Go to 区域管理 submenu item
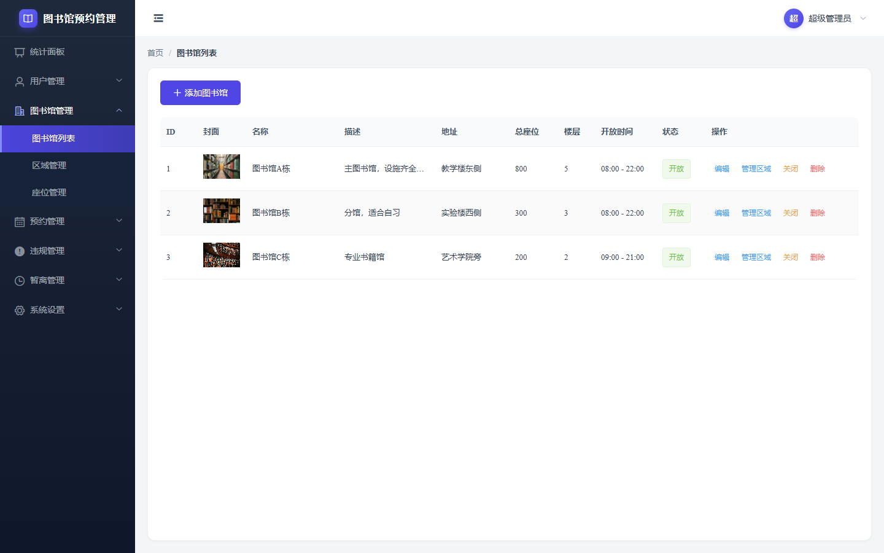884x553 pixels. pyautogui.click(x=68, y=166)
